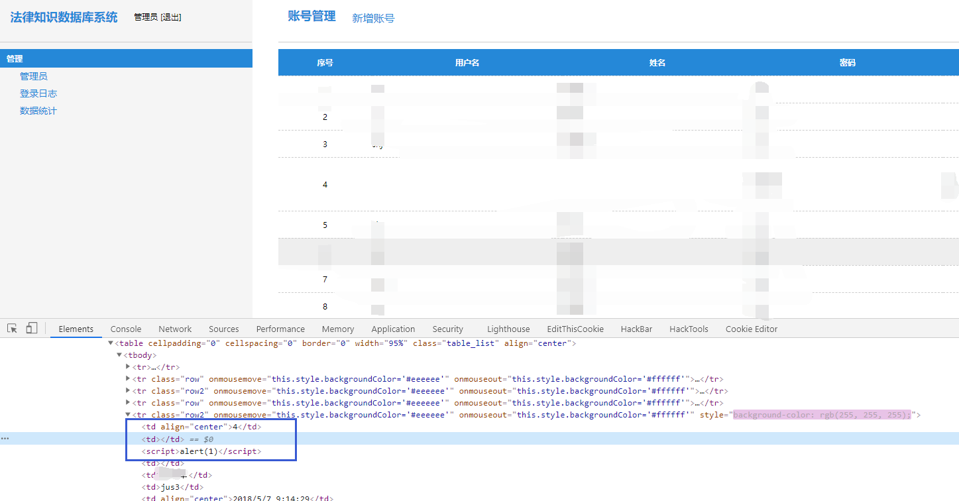Select the td align center 4 line

tap(201, 427)
